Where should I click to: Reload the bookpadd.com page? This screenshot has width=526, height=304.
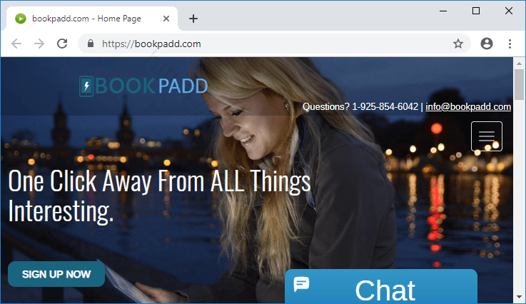[62, 44]
